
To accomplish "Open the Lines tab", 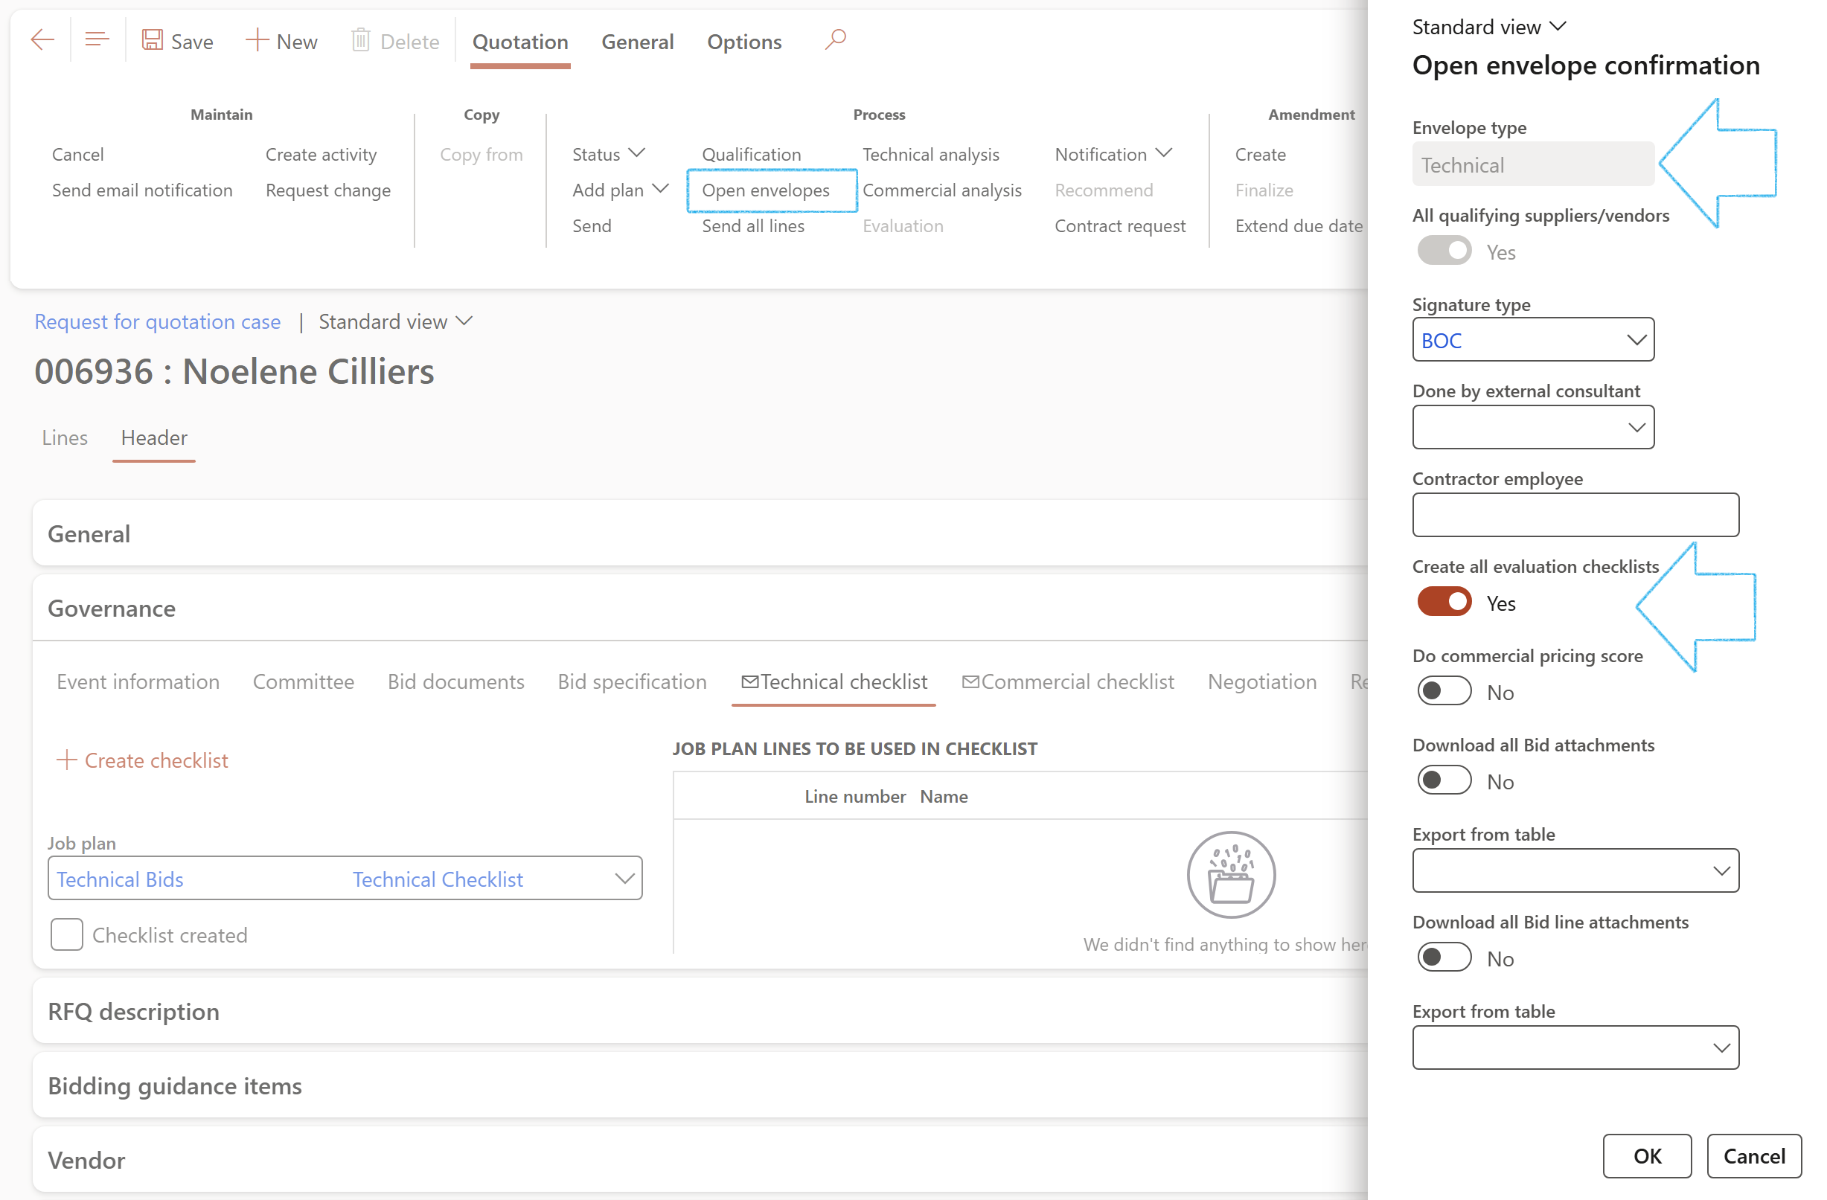I will click(x=65, y=437).
